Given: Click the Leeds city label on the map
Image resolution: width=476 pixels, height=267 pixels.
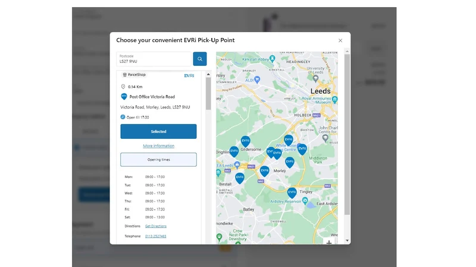Looking at the screenshot, I should tap(320, 91).
